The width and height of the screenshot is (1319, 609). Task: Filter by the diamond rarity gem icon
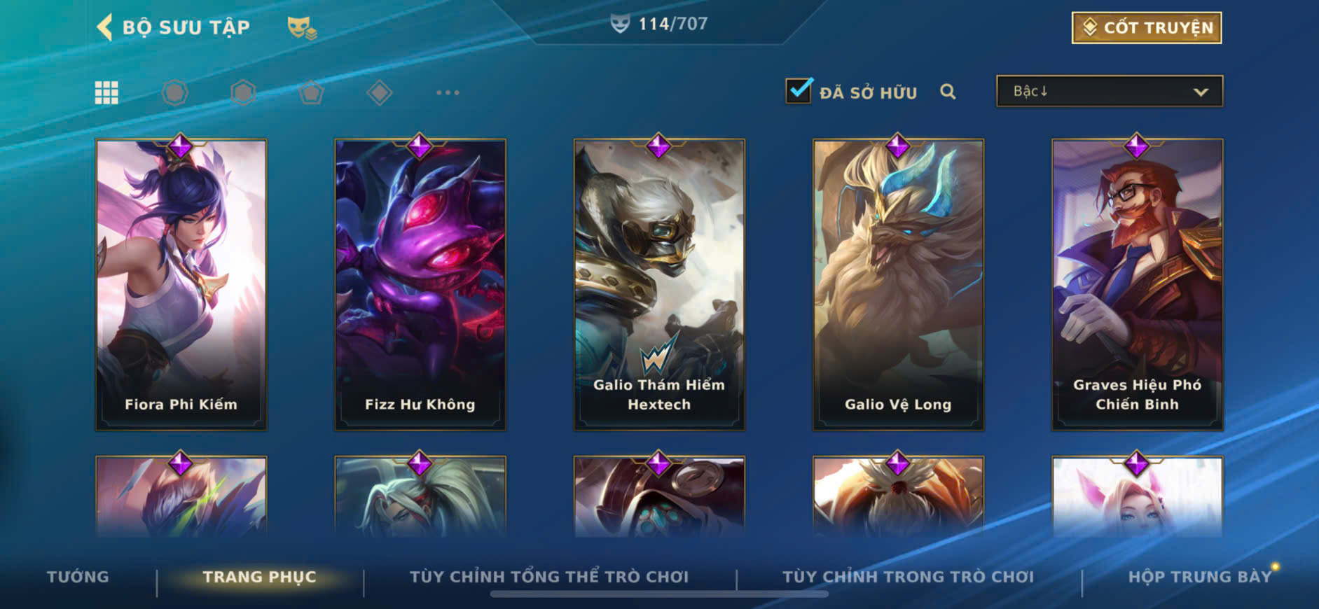(x=380, y=92)
